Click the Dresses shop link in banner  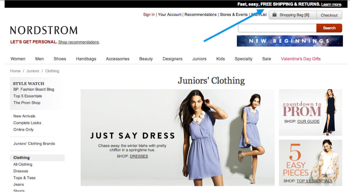[x=139, y=156]
